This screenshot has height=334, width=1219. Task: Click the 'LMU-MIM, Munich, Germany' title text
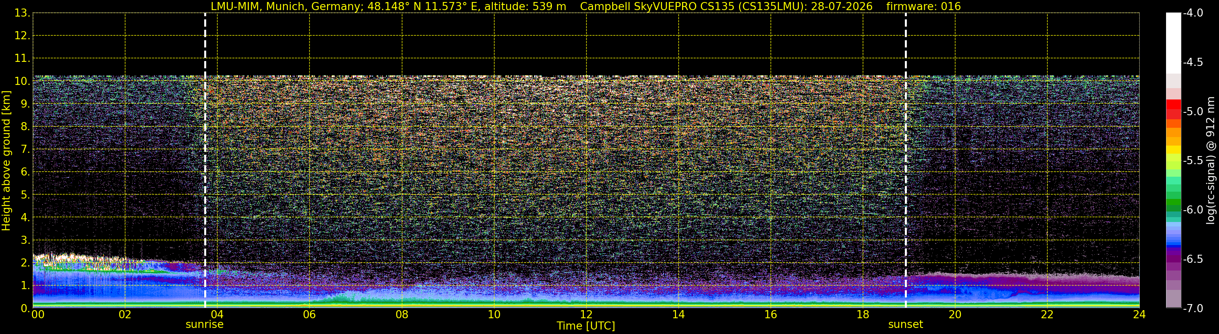tap(287, 6)
